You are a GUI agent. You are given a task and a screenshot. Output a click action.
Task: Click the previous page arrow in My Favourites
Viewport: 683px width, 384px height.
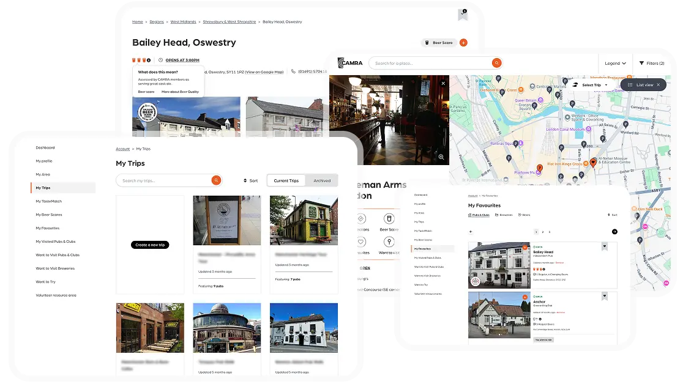click(471, 232)
